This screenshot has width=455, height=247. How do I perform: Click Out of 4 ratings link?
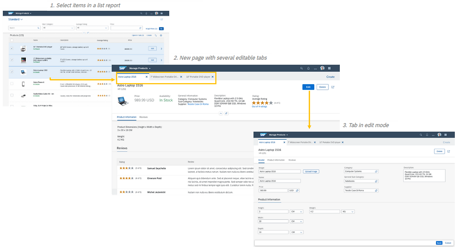pyautogui.click(x=259, y=106)
